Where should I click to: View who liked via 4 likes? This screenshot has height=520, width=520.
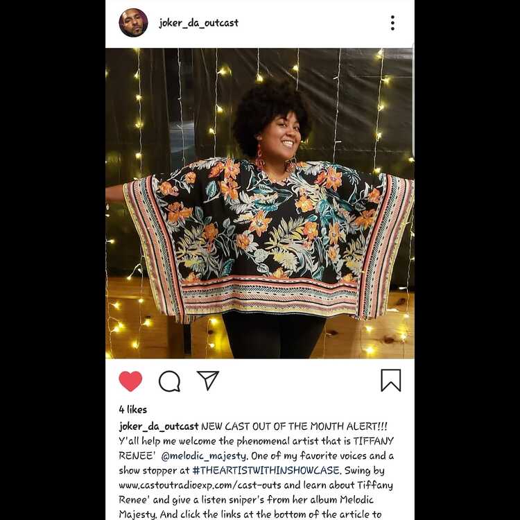(x=132, y=410)
